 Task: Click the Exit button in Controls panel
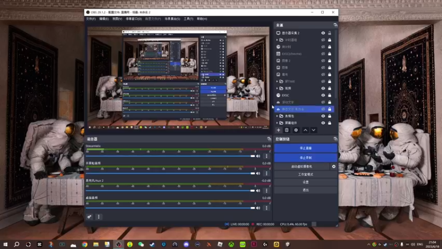(306, 190)
